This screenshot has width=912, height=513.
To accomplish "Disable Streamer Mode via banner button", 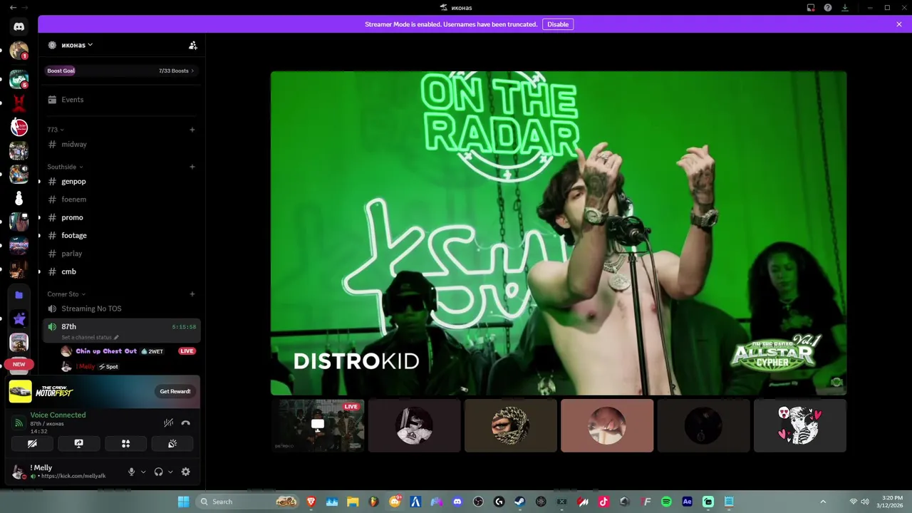I will [x=558, y=24].
